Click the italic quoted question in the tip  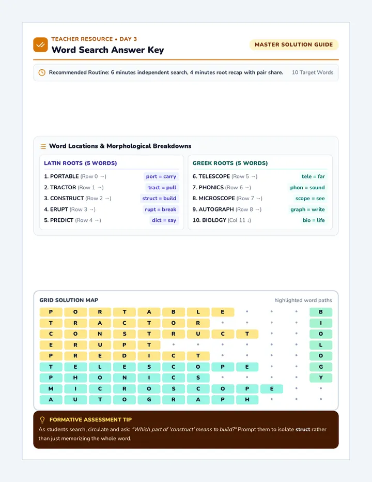click(184, 429)
